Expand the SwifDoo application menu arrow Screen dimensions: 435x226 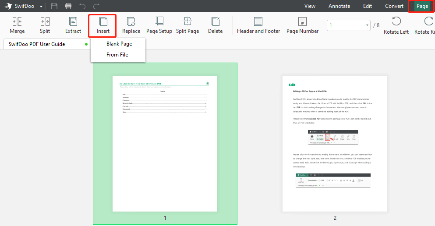[41, 7]
